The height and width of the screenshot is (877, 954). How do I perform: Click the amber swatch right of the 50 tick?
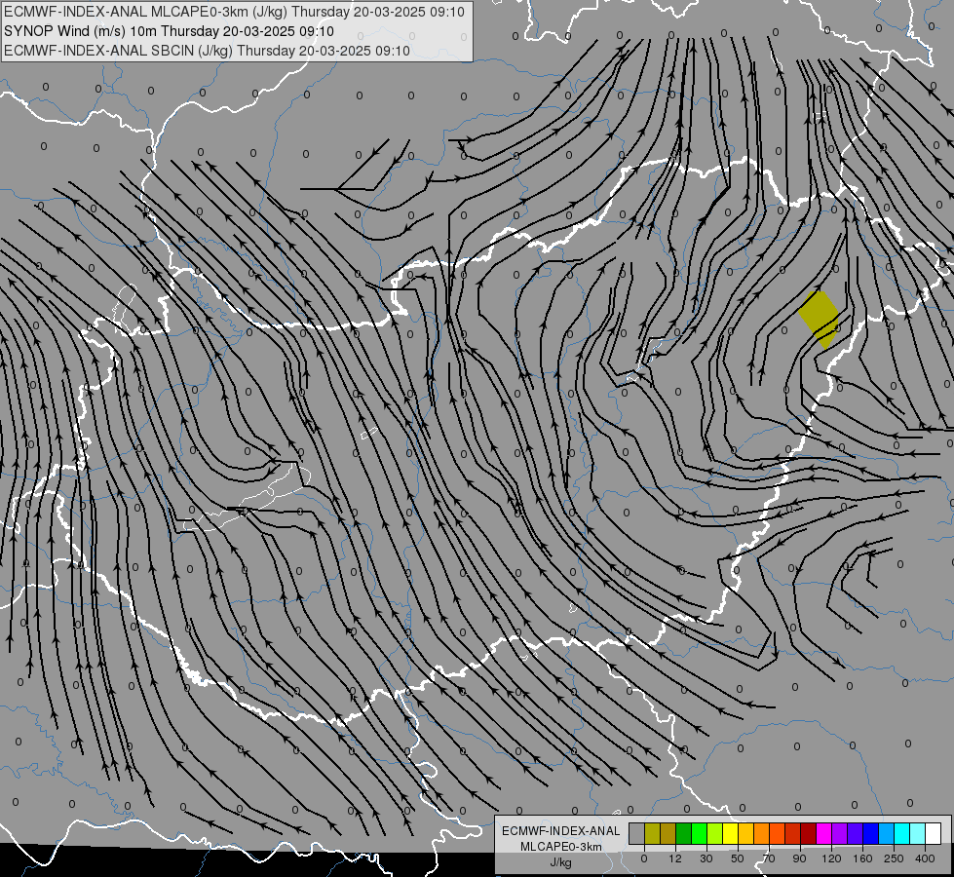coord(745,833)
